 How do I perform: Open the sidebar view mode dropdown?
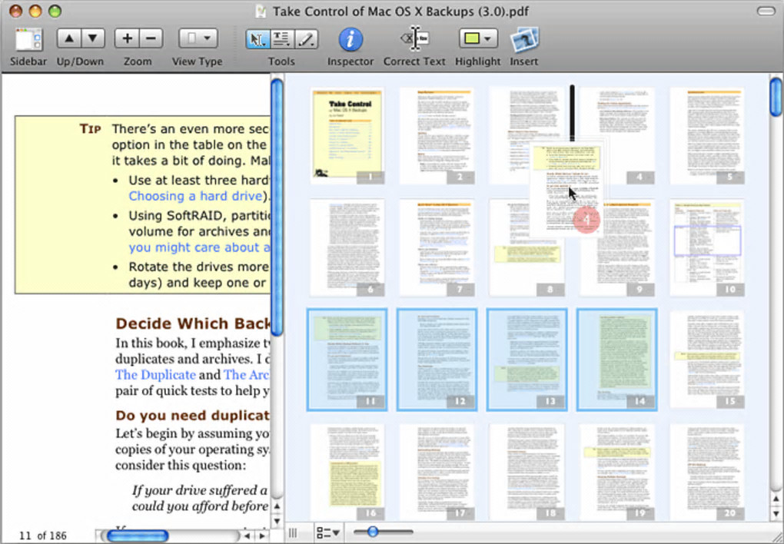328,533
